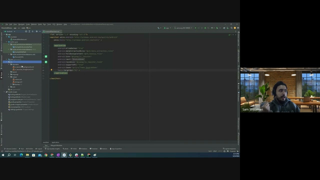Open strings.xml in the project tree

(18, 82)
